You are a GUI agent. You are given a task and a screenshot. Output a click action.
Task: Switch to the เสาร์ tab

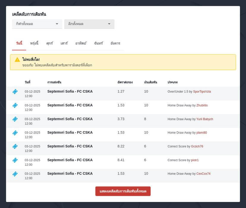(64, 43)
